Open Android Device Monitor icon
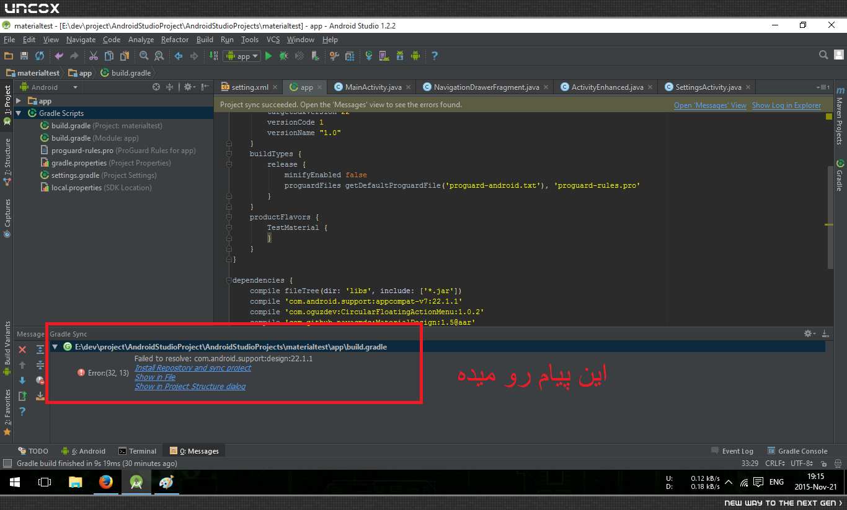847x510 pixels. (x=415, y=56)
